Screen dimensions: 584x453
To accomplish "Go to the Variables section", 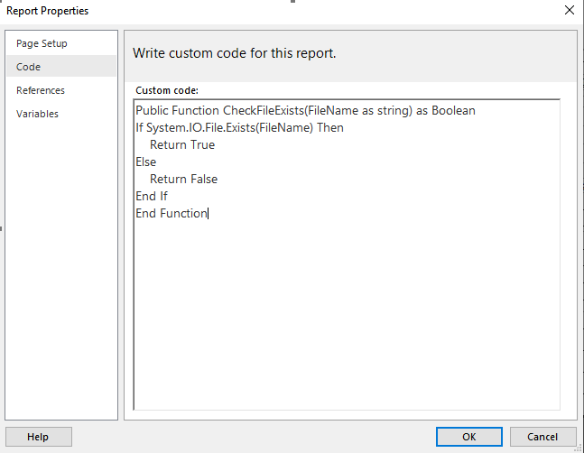I will [x=37, y=114].
